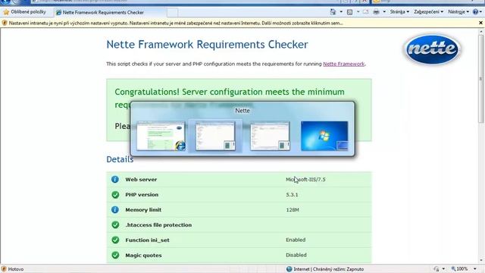485x273 pixels.
Task: Click the scrollbar down arrow
Action: pyautogui.click(x=481, y=261)
